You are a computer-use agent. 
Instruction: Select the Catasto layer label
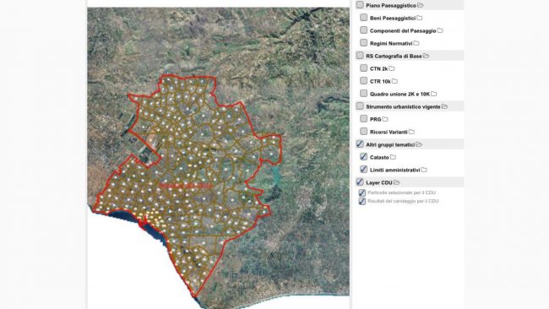tap(379, 158)
